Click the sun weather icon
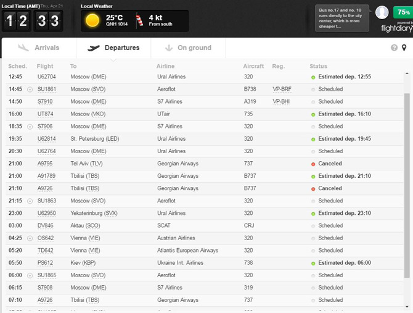 (92, 20)
